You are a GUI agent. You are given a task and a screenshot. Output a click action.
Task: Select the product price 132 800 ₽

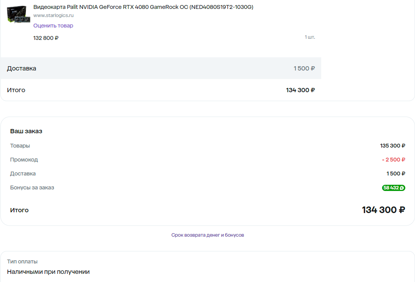click(46, 38)
